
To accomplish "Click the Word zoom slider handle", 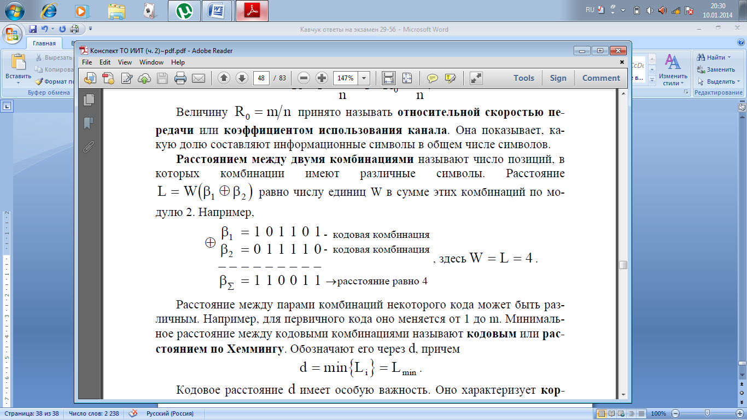I will pyautogui.click(x=708, y=413).
